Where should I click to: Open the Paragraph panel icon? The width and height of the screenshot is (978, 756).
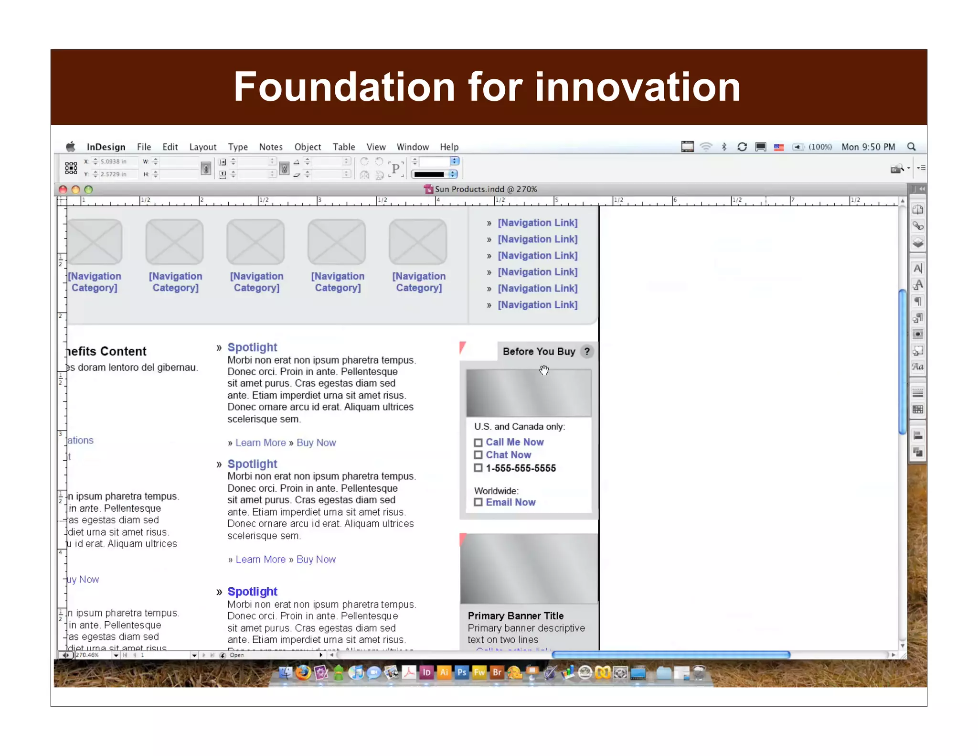click(x=917, y=301)
